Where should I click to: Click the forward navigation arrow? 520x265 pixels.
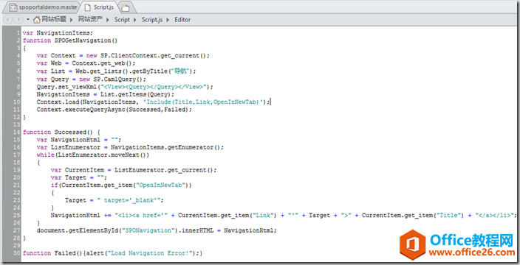pos(18,19)
